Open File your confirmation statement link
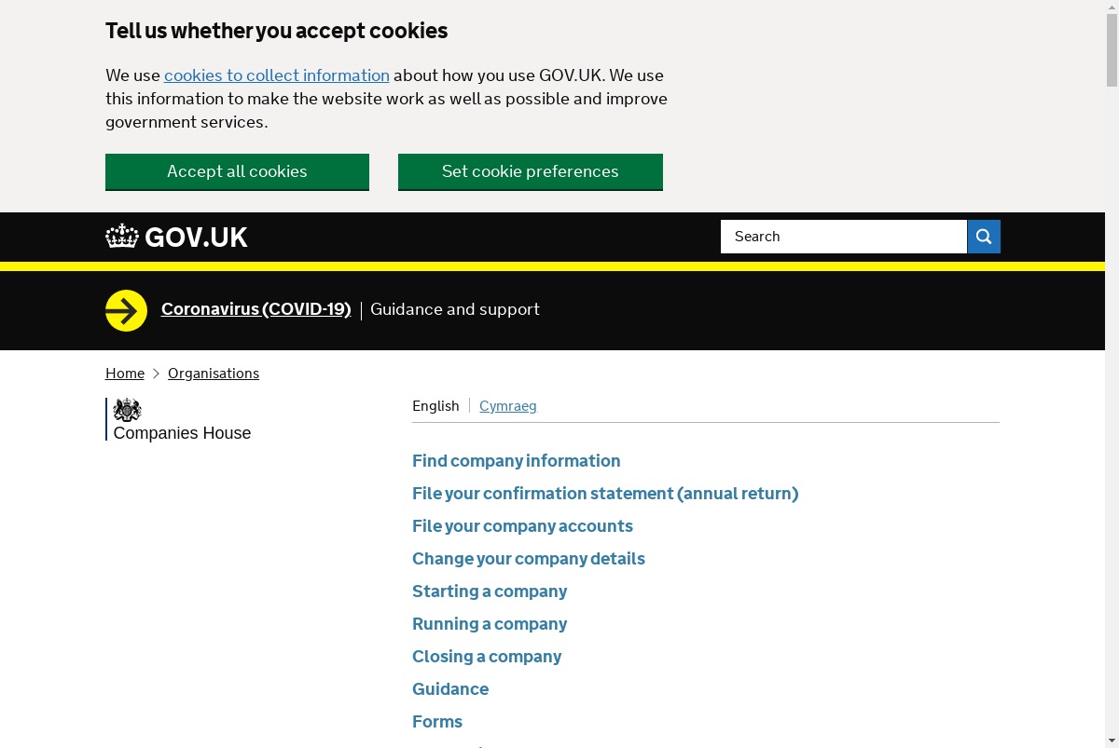 605,494
